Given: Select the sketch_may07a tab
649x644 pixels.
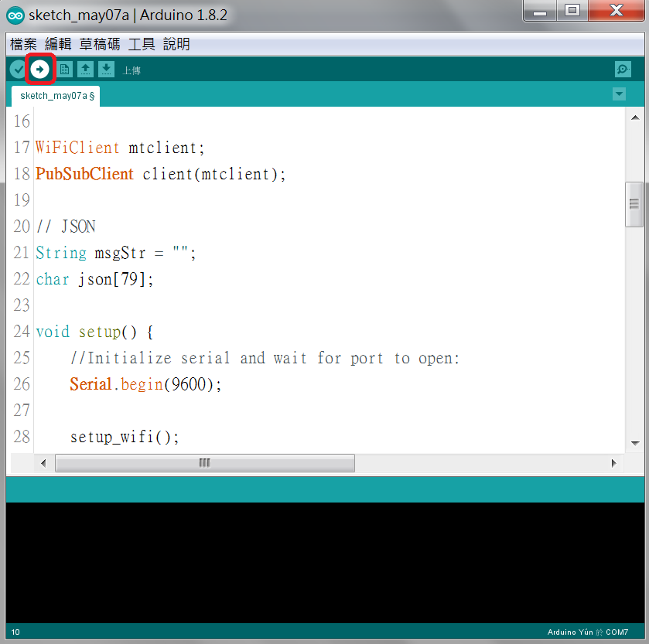Looking at the screenshot, I should [x=56, y=96].
